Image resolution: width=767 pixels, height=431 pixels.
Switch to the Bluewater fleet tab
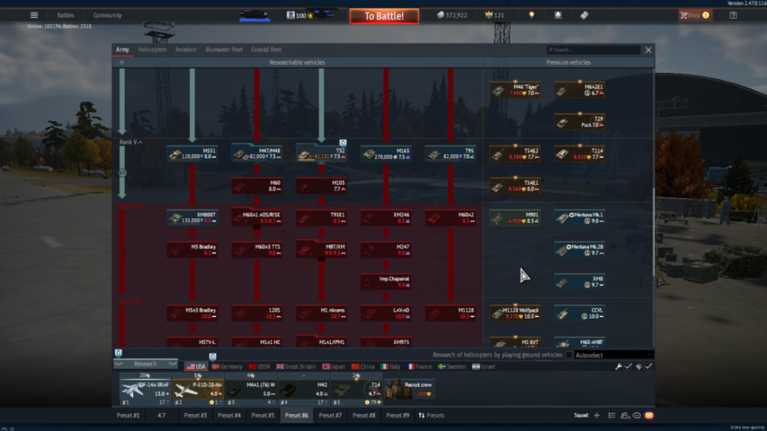coord(224,49)
